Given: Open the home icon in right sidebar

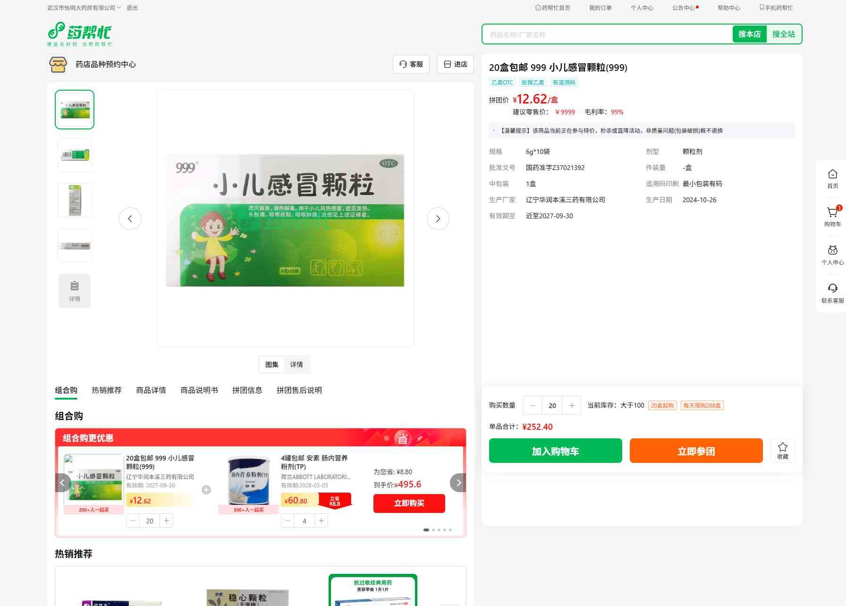Looking at the screenshot, I should [x=832, y=175].
